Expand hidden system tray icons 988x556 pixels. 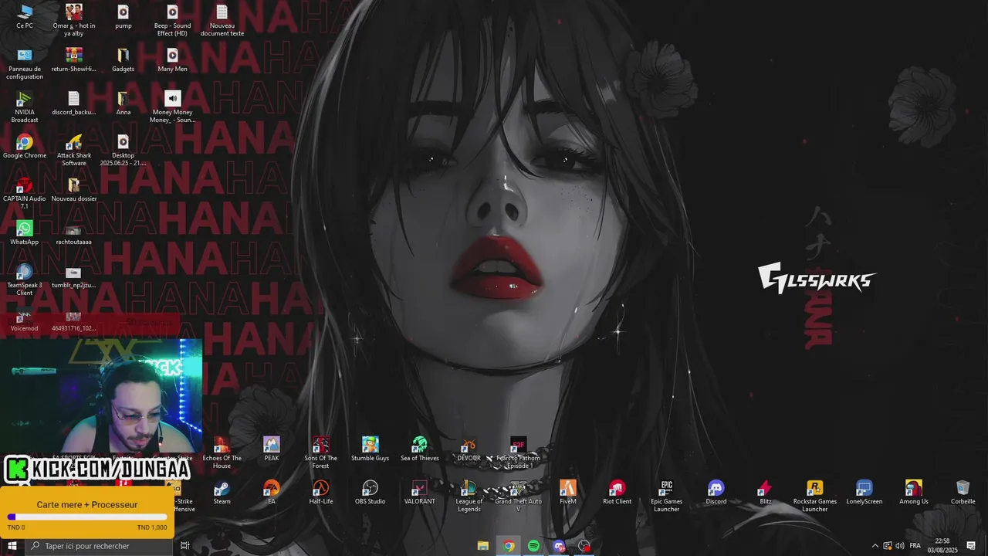(875, 546)
